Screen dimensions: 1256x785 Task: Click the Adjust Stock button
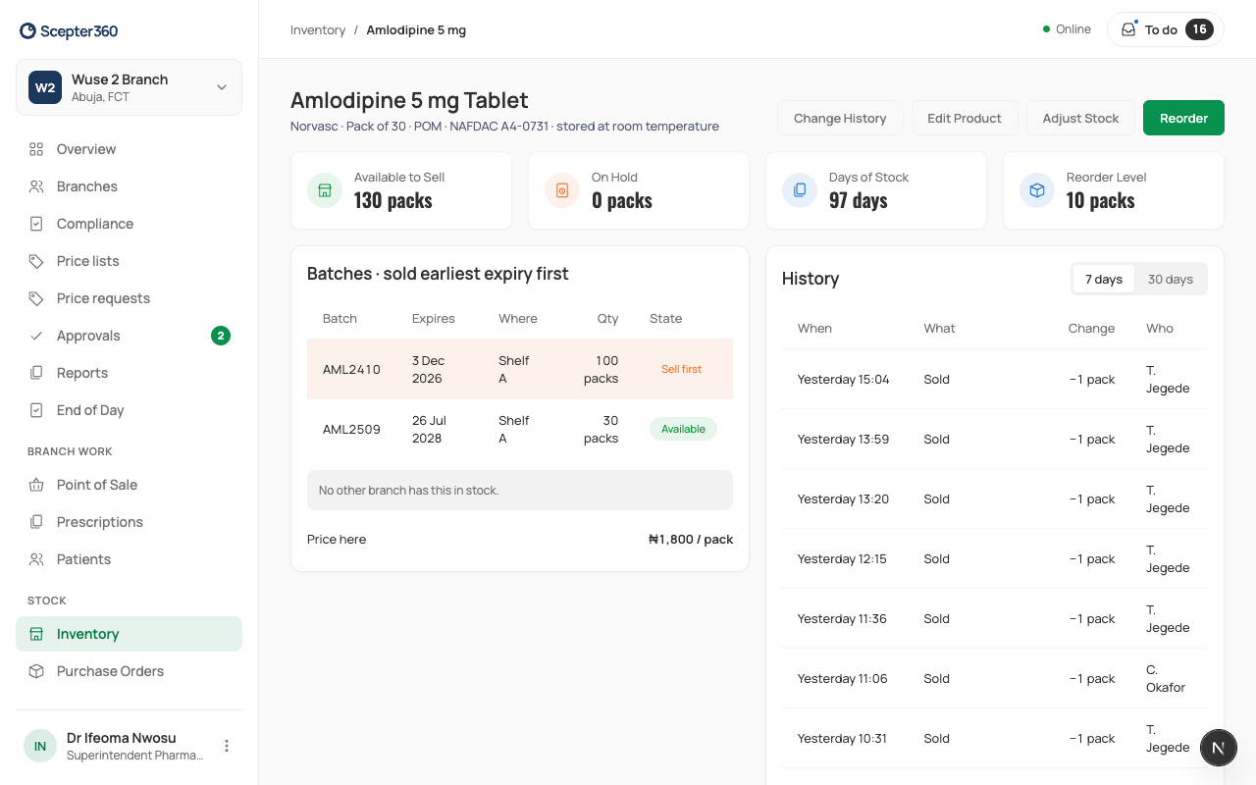tap(1080, 118)
